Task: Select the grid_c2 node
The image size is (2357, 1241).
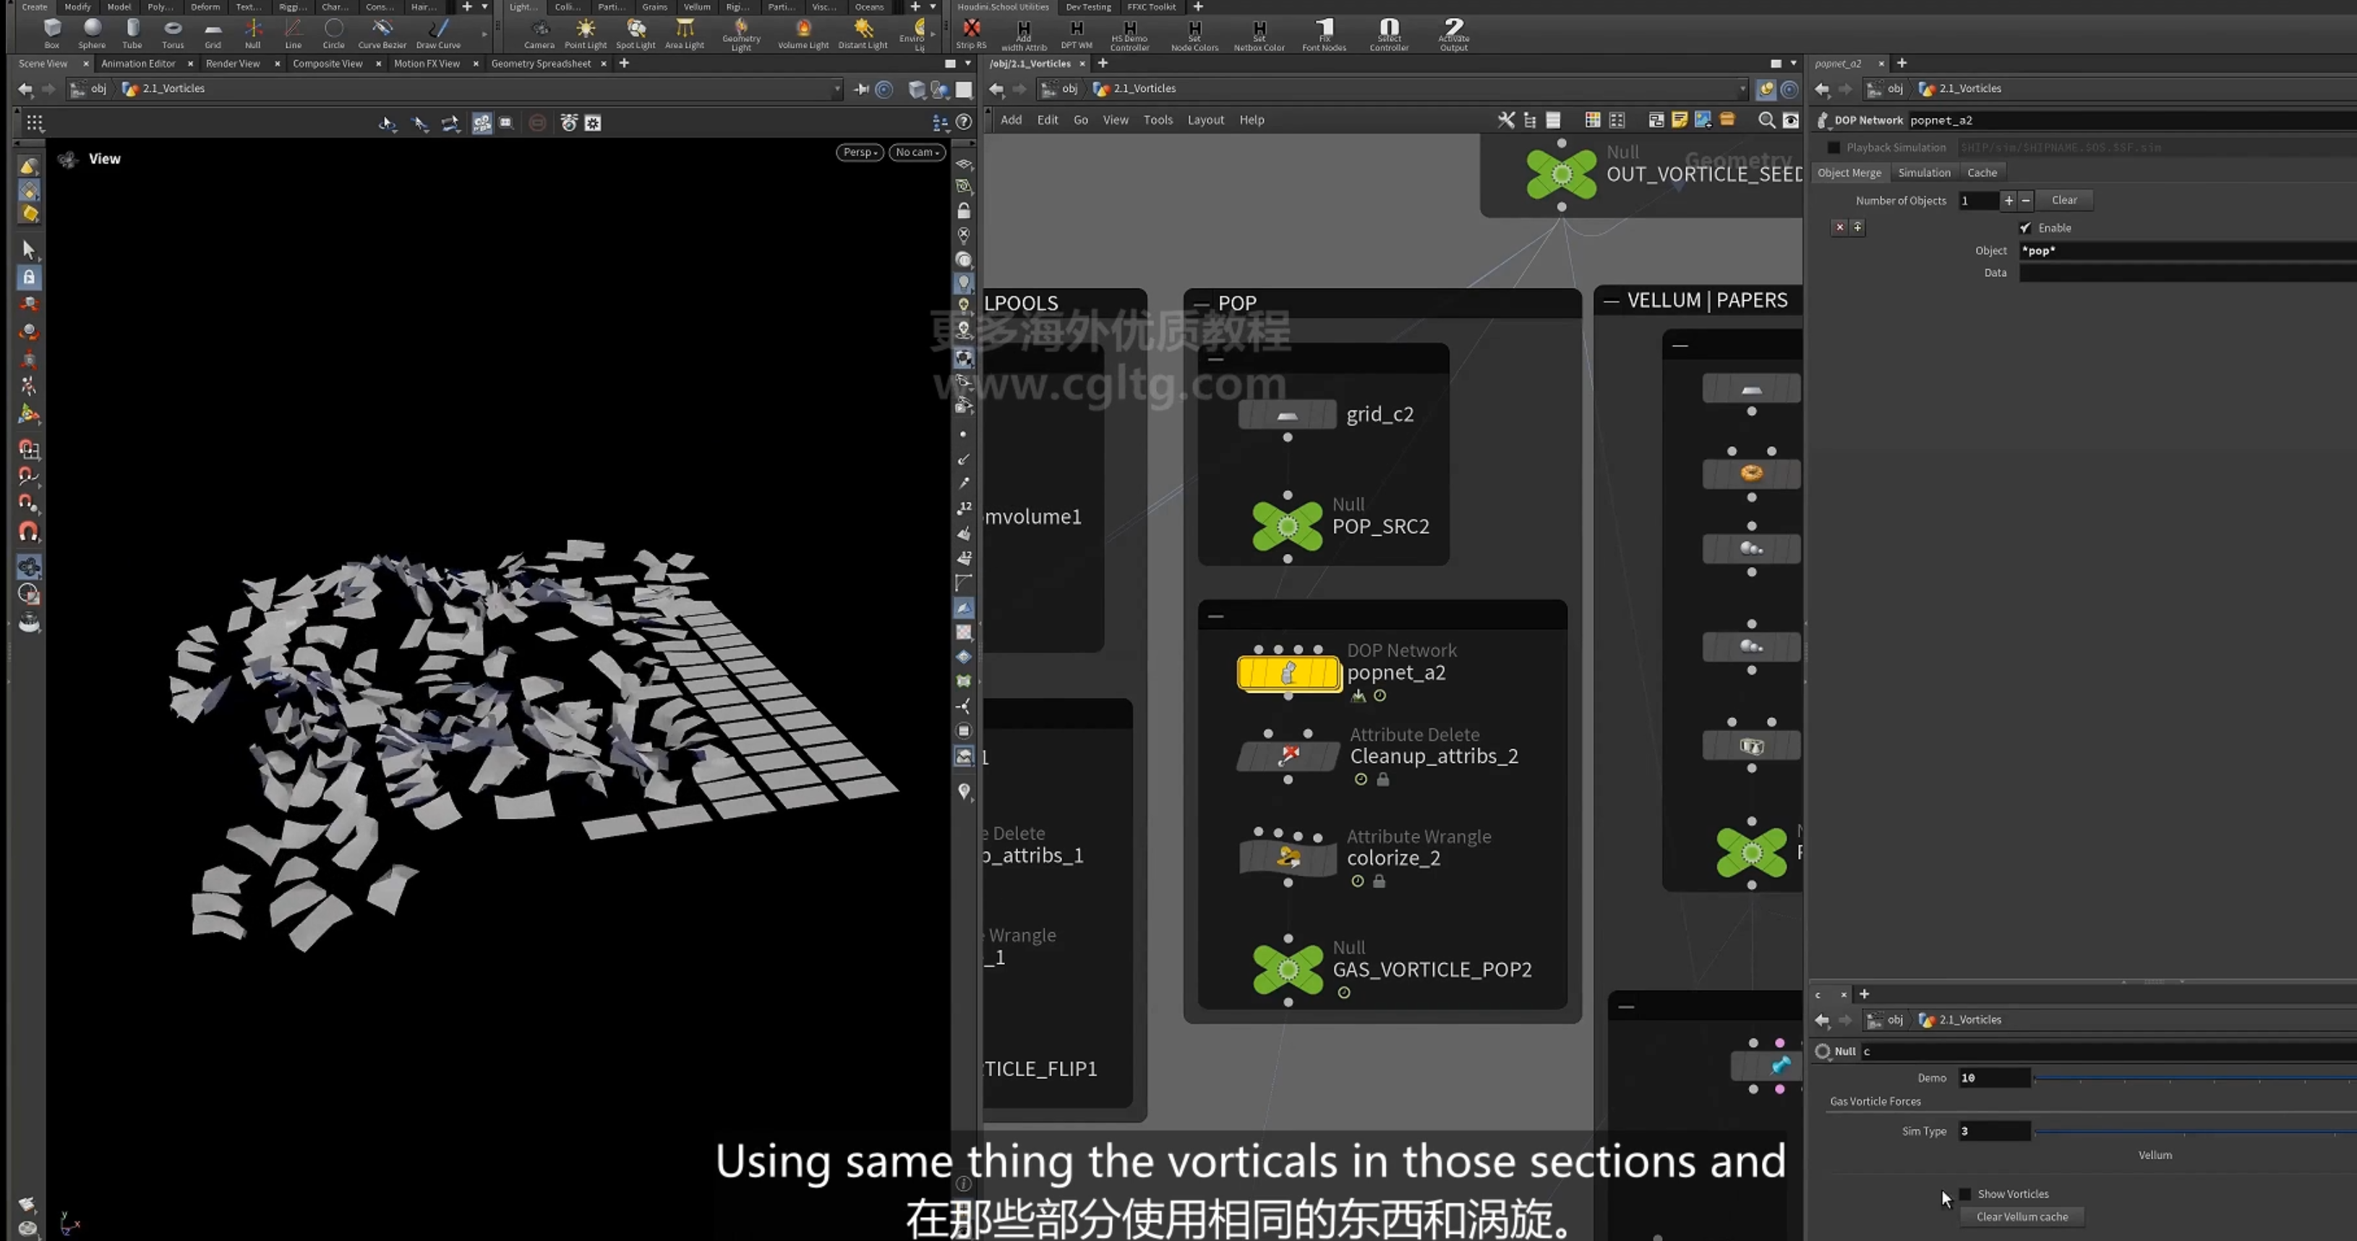Action: pyautogui.click(x=1288, y=414)
